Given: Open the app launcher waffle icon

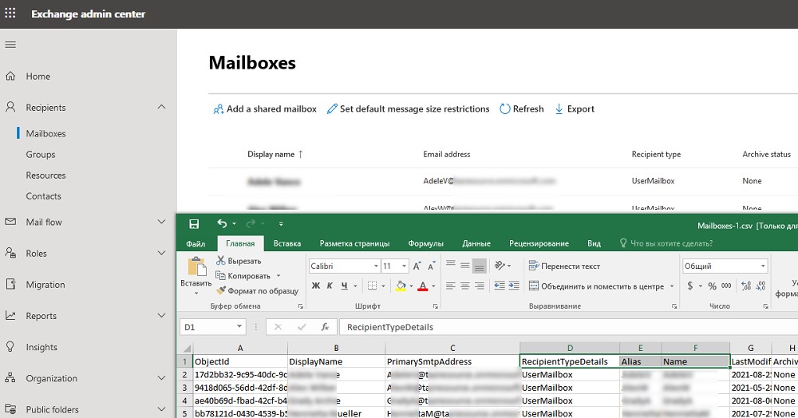Looking at the screenshot, I should [x=10, y=14].
